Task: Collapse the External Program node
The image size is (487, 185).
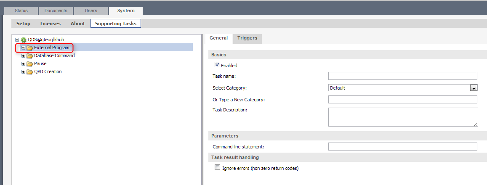Action: (x=24, y=48)
